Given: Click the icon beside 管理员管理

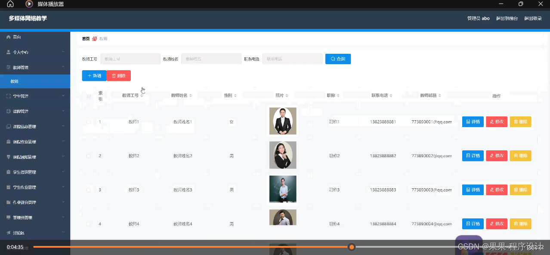Looking at the screenshot, I should click(x=9, y=218).
